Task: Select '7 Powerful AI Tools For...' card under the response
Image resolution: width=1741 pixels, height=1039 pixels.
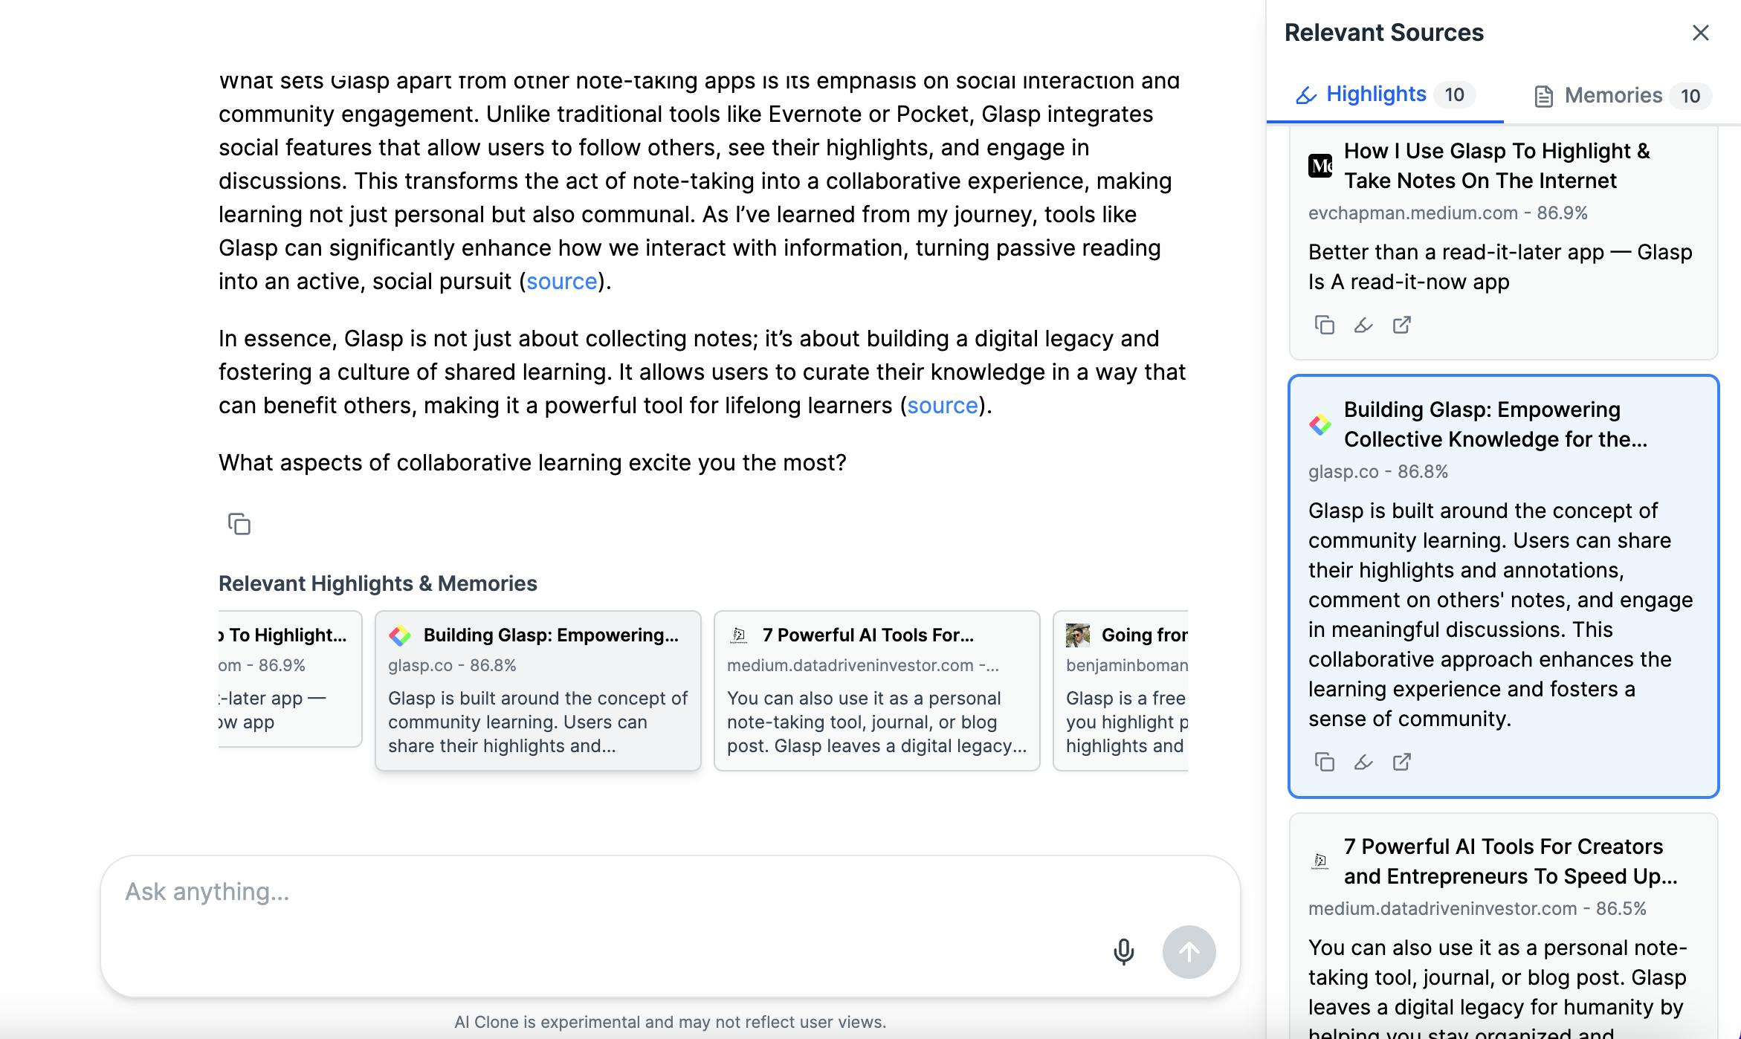Action: click(x=876, y=690)
